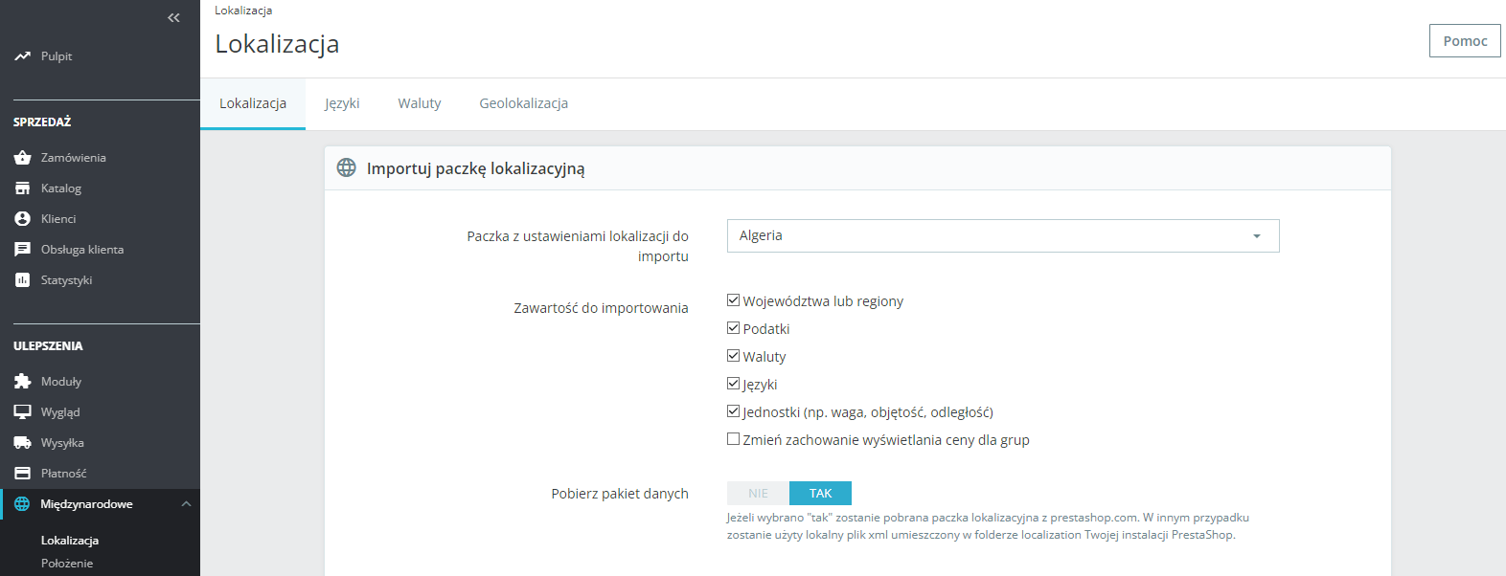
Task: Open Statystyki in the sidebar
Action: [x=67, y=280]
